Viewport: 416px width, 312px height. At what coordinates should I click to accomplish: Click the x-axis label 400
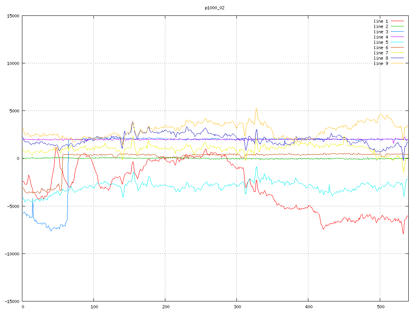pyautogui.click(x=309, y=307)
